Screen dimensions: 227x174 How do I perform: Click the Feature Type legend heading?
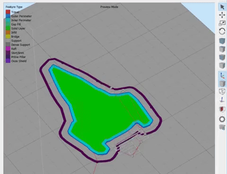click(x=14, y=7)
